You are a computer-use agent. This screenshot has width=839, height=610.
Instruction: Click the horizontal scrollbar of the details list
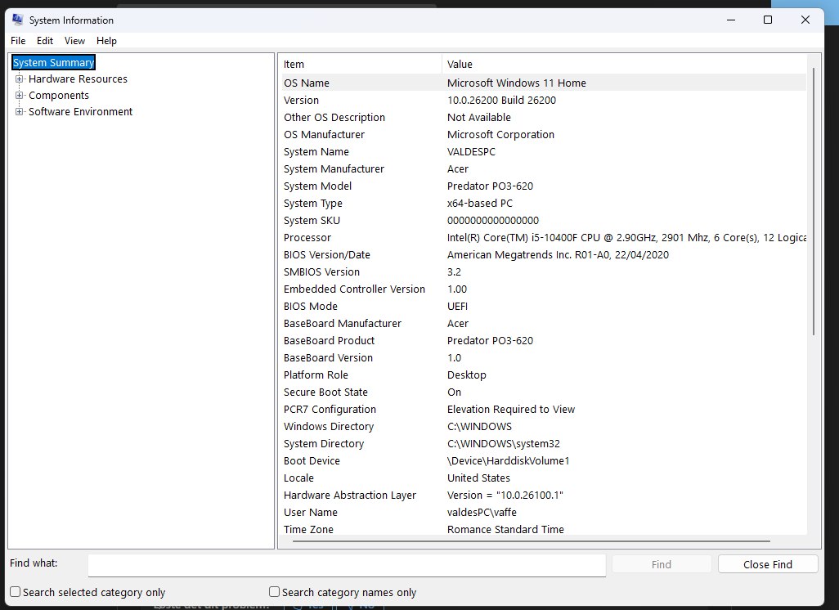pyautogui.click(x=531, y=541)
